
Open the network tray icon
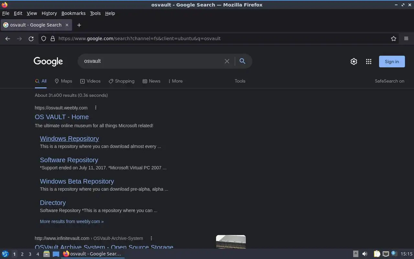click(386, 254)
